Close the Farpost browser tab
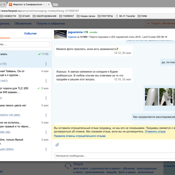 [49, 4]
